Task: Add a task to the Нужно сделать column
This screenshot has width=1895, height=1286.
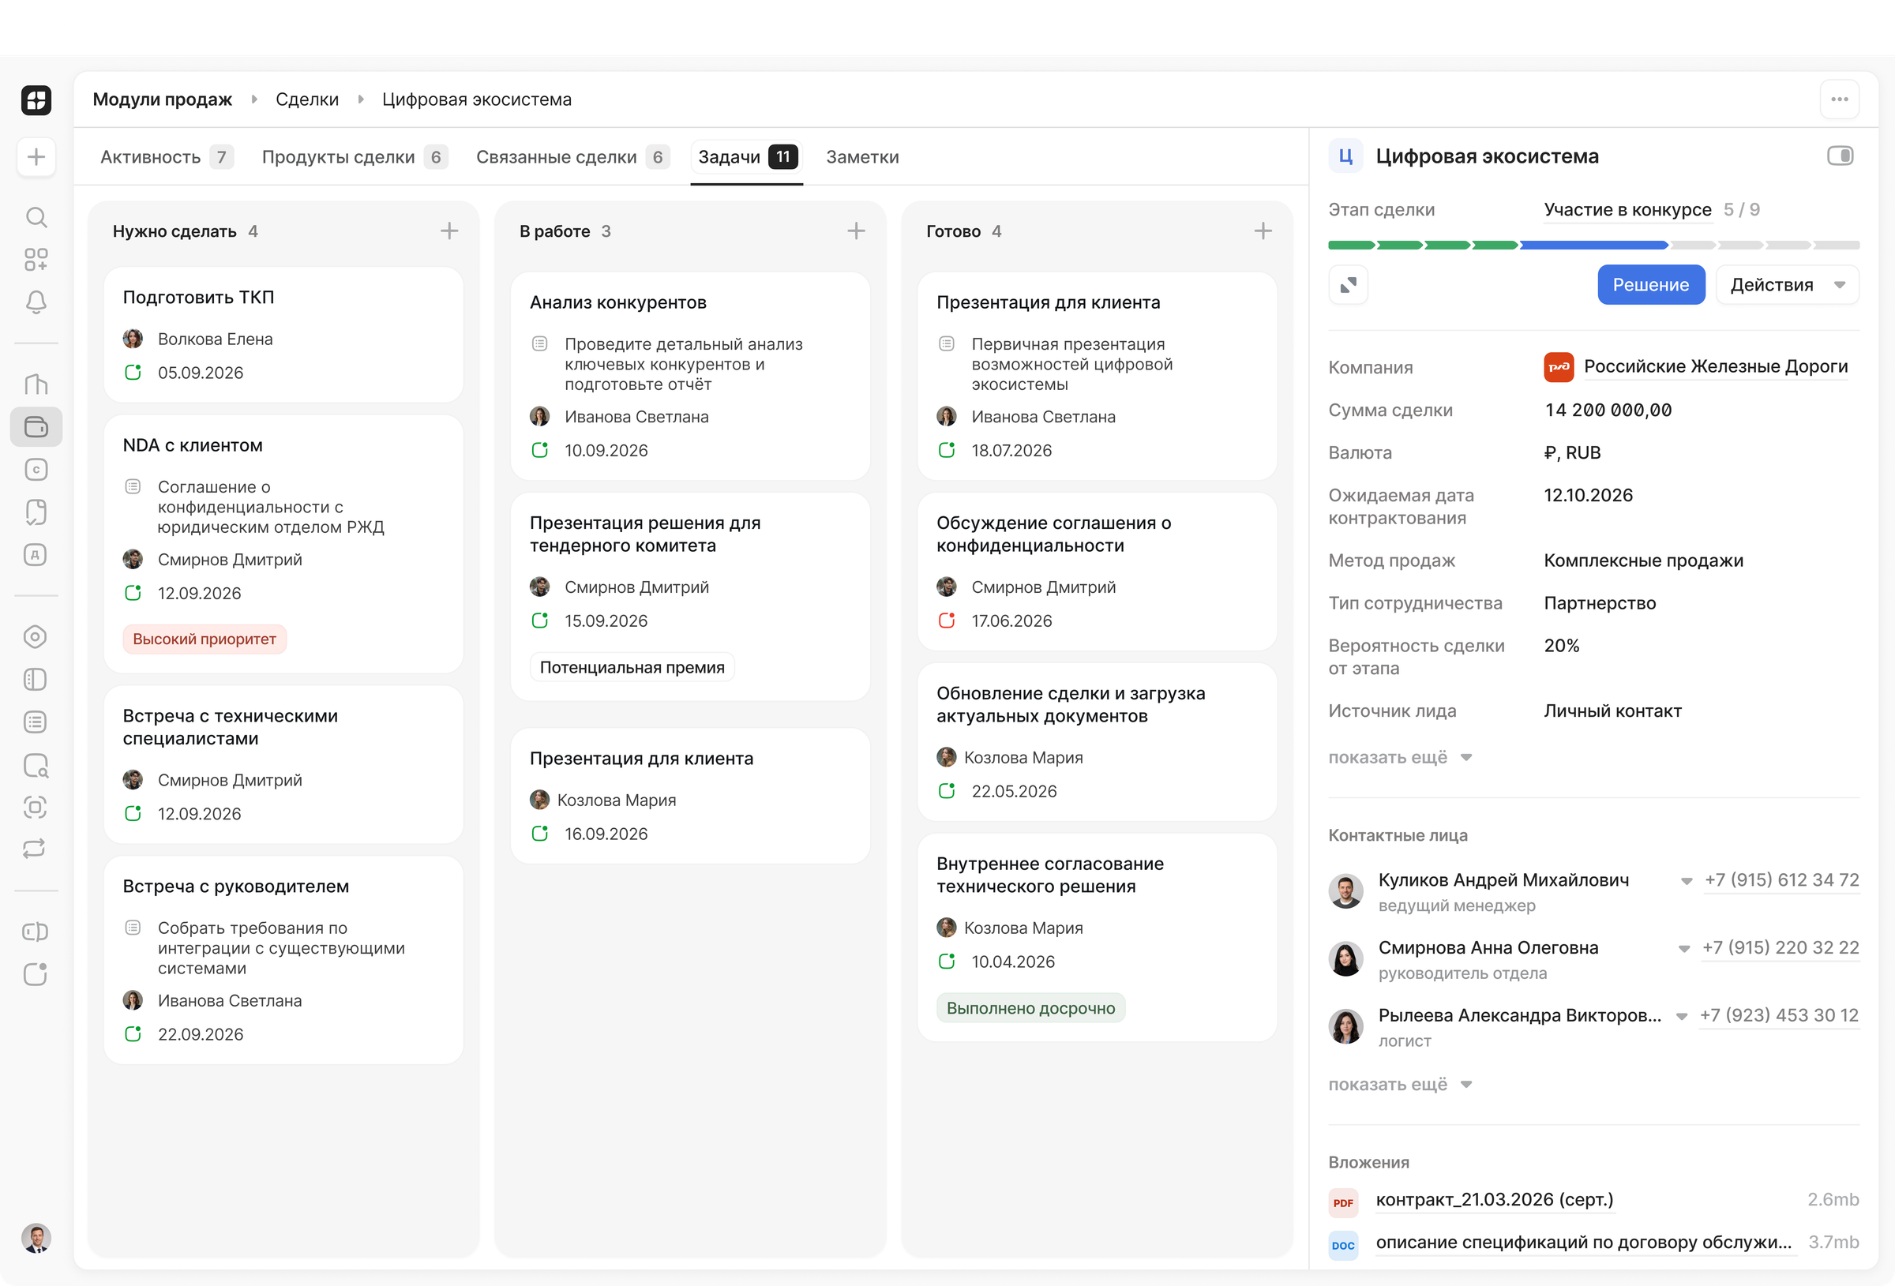Action: coord(449,231)
